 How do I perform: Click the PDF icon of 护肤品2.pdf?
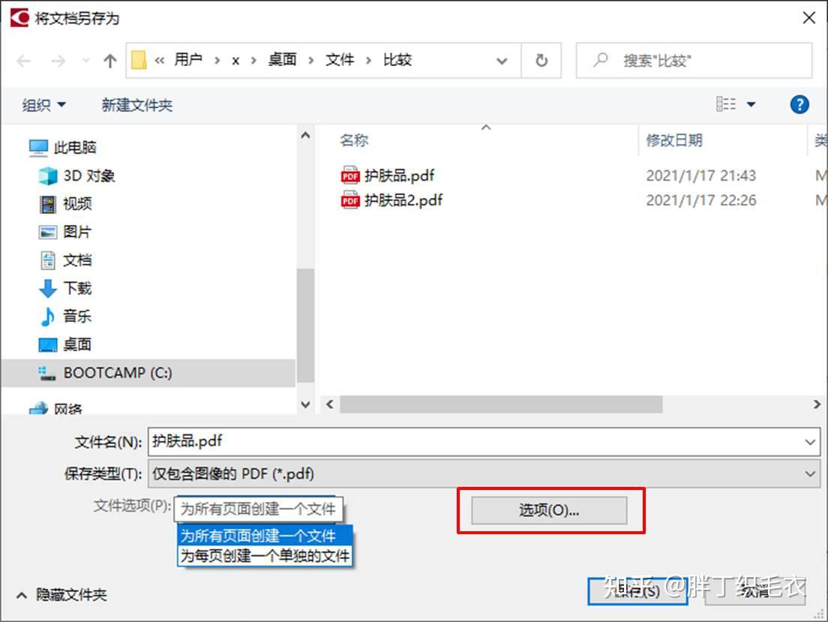(349, 200)
